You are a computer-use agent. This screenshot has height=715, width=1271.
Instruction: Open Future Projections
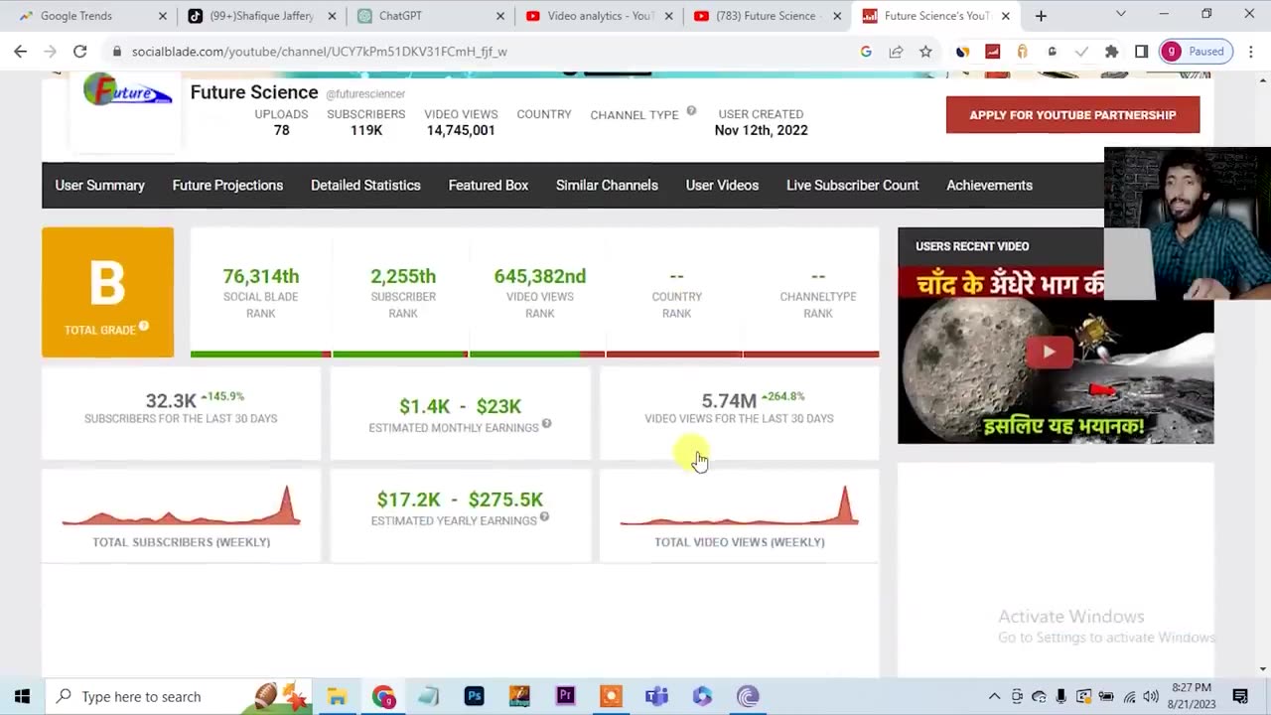point(227,186)
